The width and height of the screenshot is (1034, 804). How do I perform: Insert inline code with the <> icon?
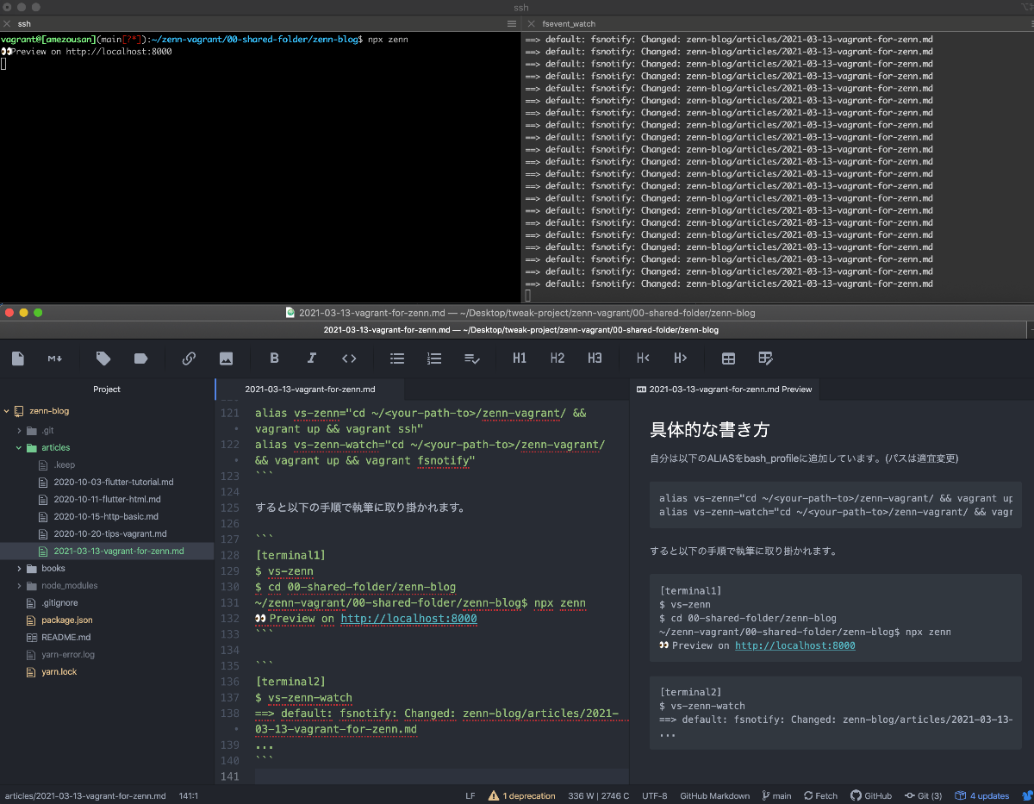[x=349, y=358]
